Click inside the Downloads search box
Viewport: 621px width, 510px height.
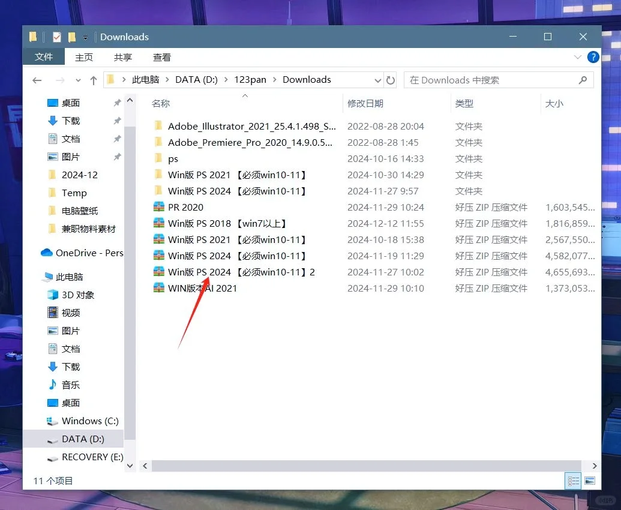pyautogui.click(x=492, y=80)
